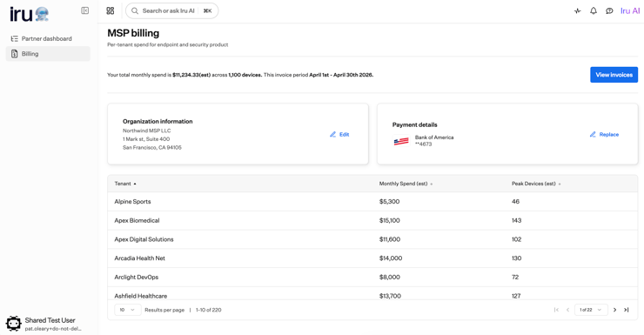The height and width of the screenshot is (335, 644).
Task: Go to next page arrow
Action: 614,310
